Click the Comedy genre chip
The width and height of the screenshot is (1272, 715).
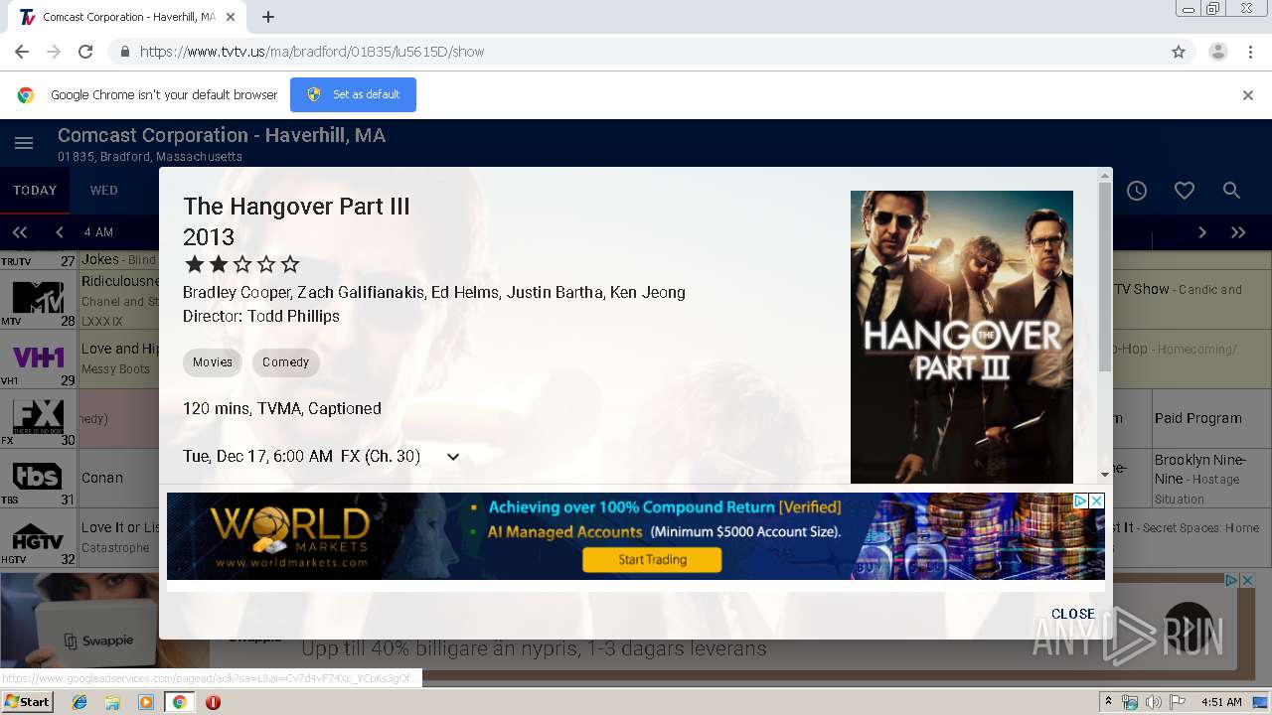(286, 362)
